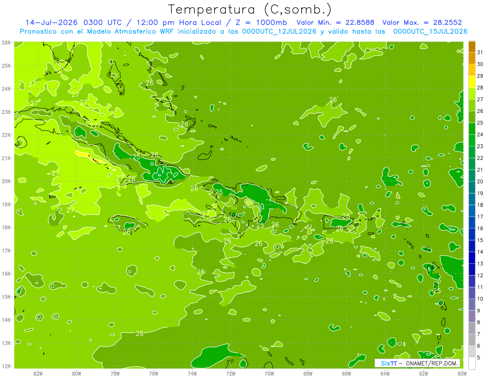The image size is (491, 379).
Task: Click the valid-until time '0000UTC_15JUL2026'
Action: 430,31
